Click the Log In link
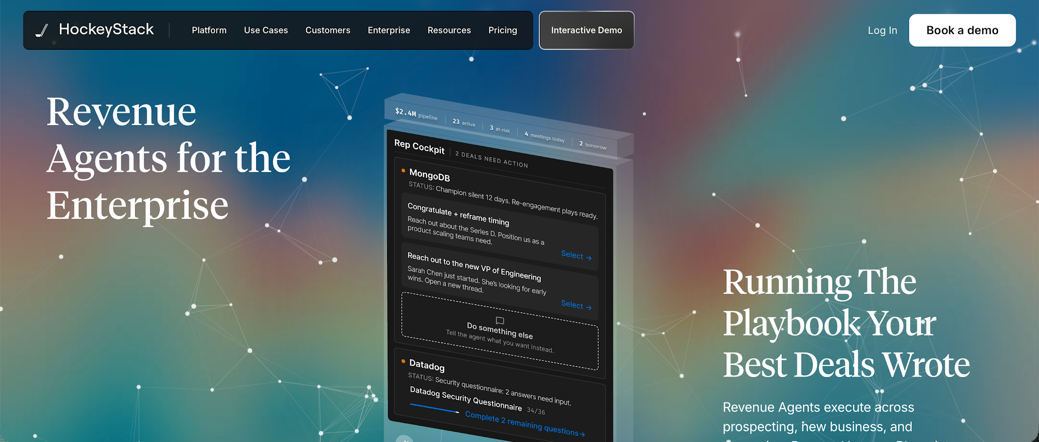The image size is (1039, 442). pyautogui.click(x=882, y=30)
